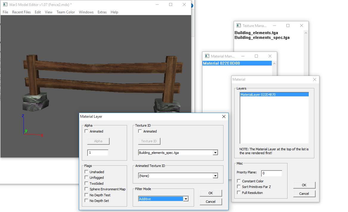Click the Material Manager window icon
The height and width of the screenshot is (212, 348).
(x=207, y=56)
